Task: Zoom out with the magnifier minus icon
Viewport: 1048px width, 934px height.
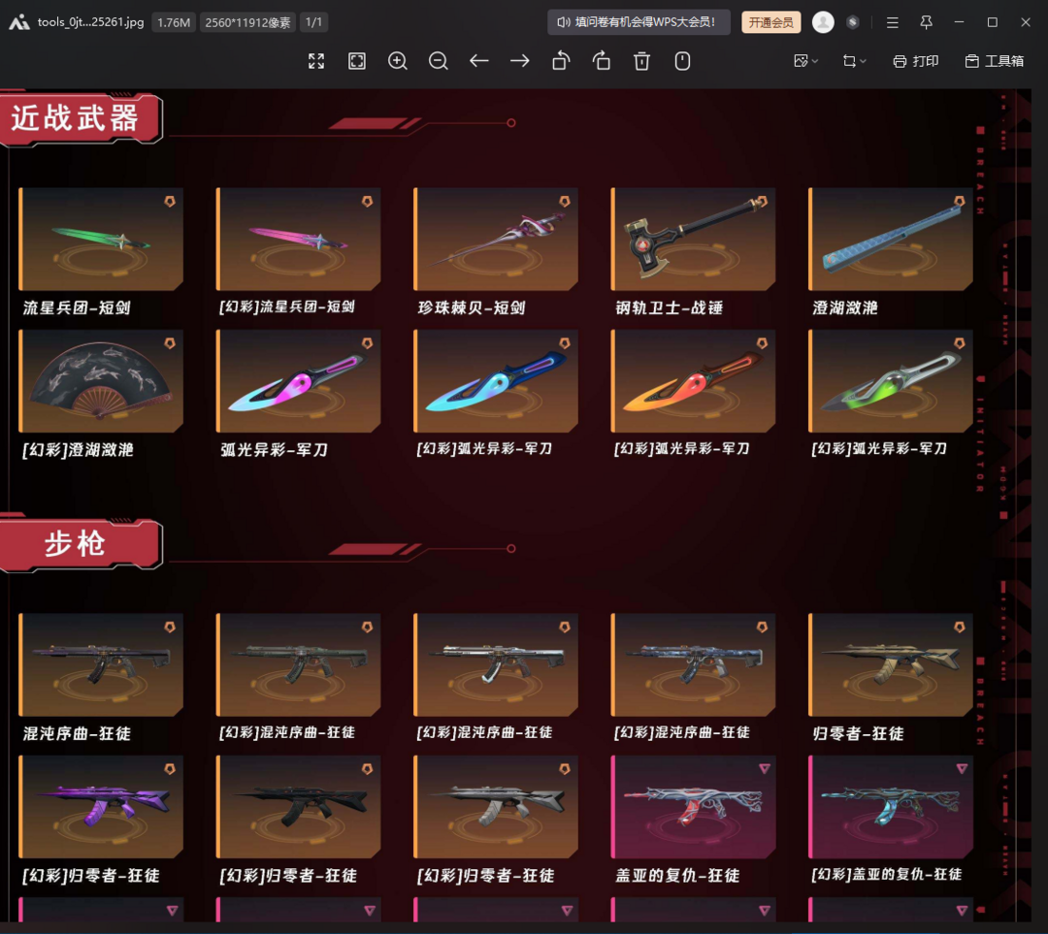Action: tap(439, 61)
